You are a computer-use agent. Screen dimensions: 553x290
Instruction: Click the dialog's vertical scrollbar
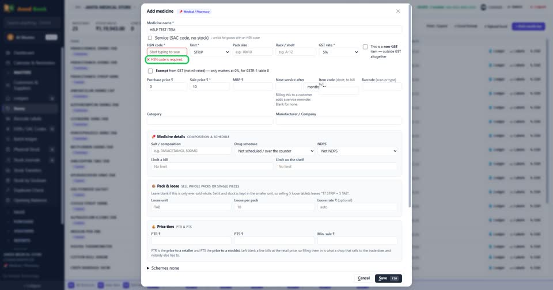click(410, 106)
